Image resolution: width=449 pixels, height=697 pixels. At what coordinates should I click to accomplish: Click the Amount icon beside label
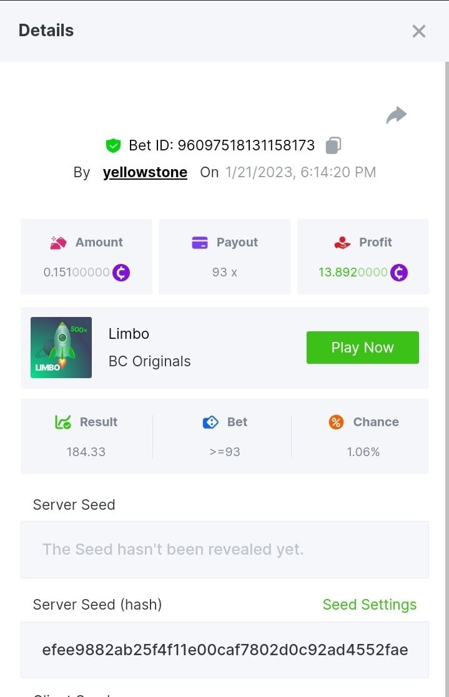pyautogui.click(x=58, y=243)
